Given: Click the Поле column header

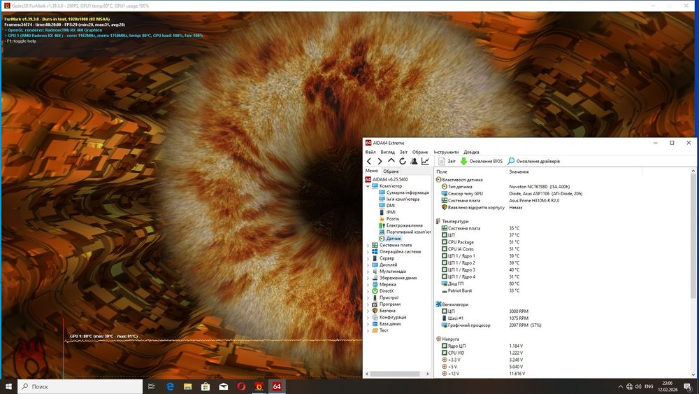Looking at the screenshot, I should (x=470, y=171).
